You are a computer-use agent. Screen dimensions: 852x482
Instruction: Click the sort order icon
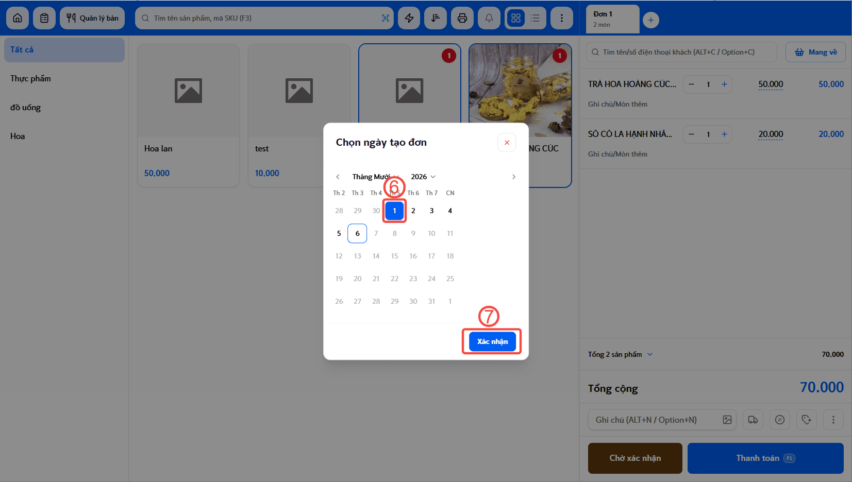(x=436, y=18)
